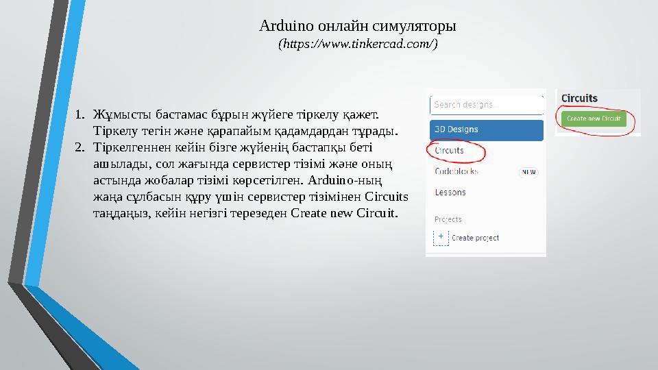Image resolution: width=658 pixels, height=370 pixels.
Task: Select the 3D Designs menu item
Action: click(x=487, y=130)
